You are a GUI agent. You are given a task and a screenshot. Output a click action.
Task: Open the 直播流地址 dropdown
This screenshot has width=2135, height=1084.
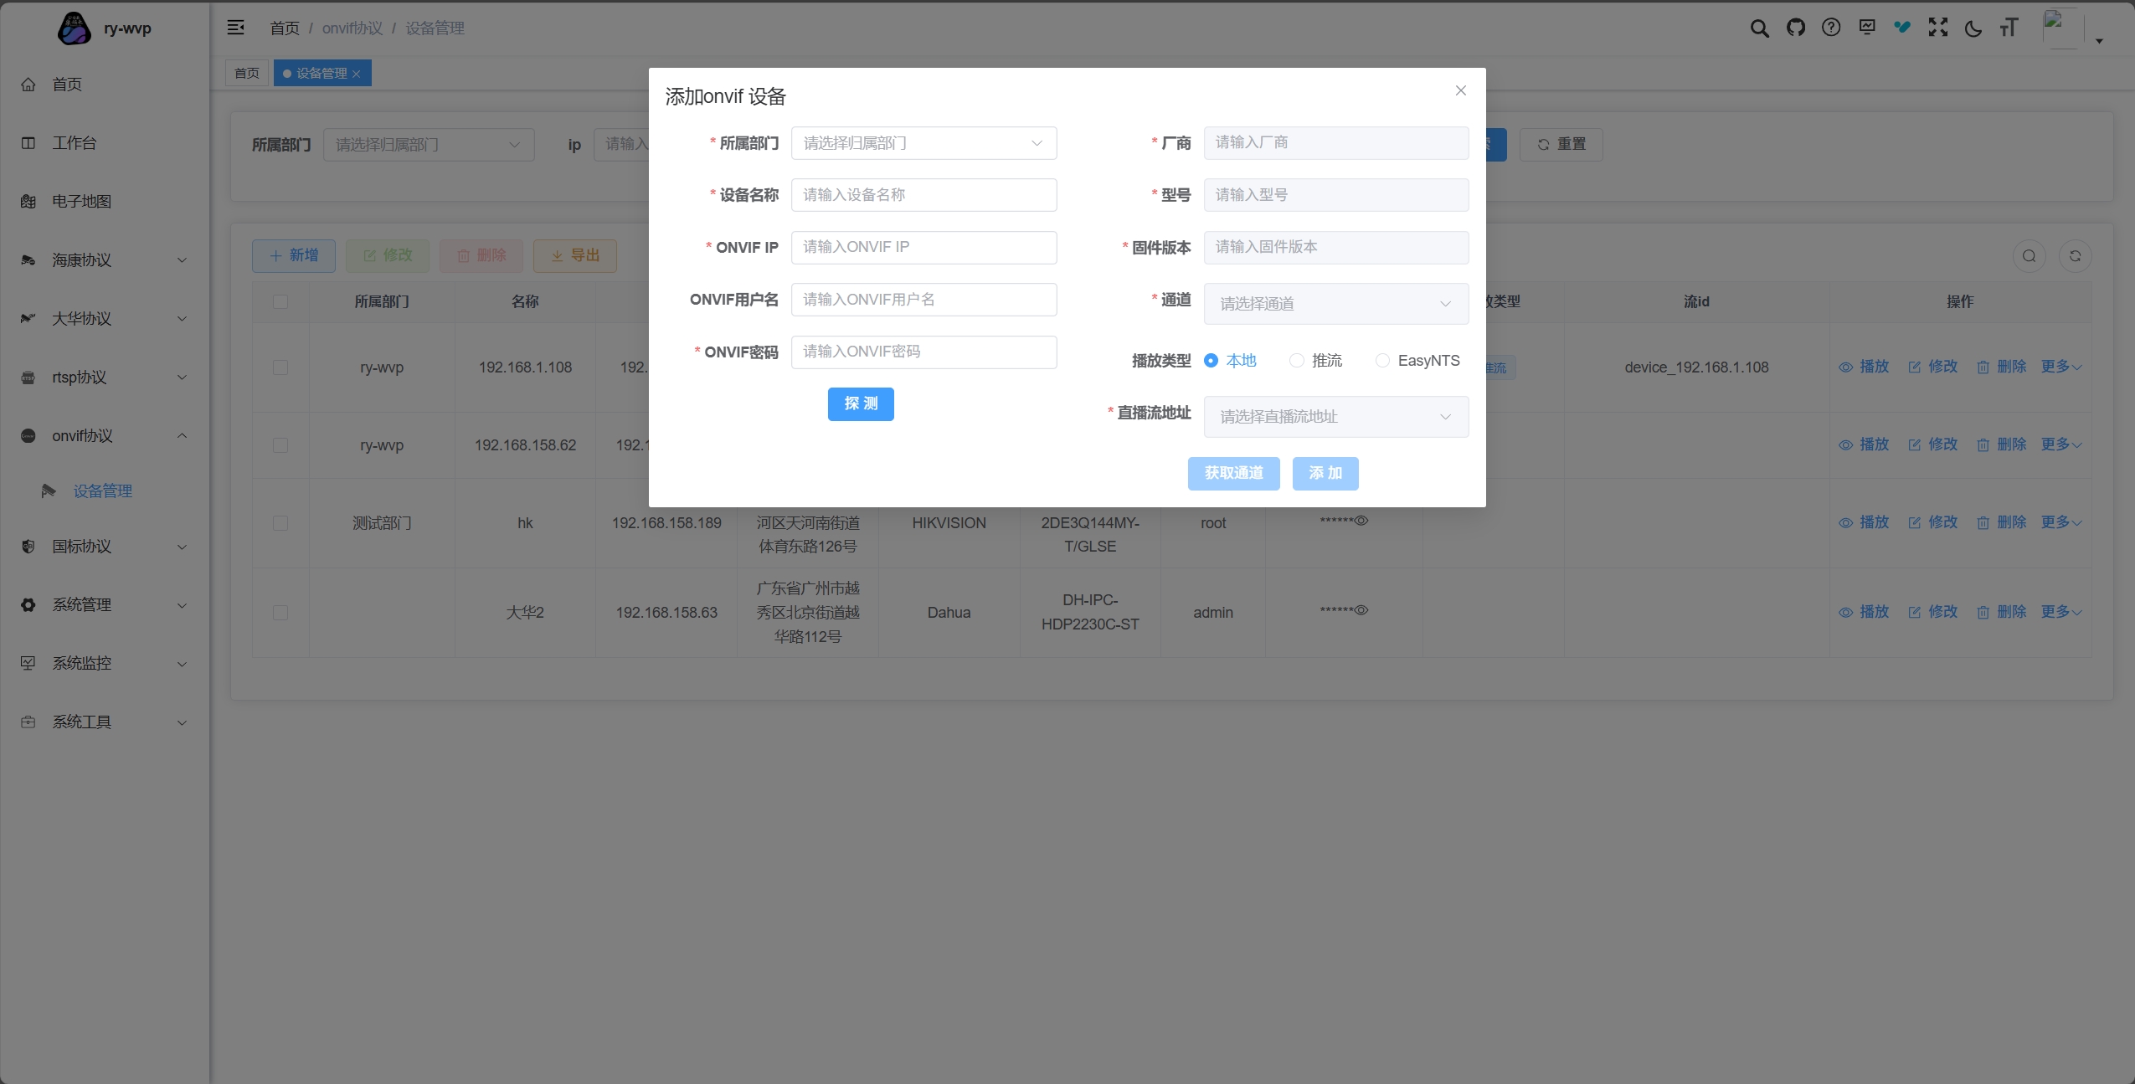(x=1335, y=417)
